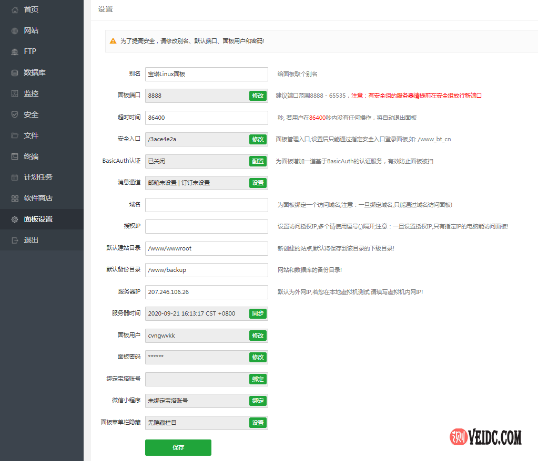Viewport: 538px width, 461px height.
Task: Click the terminal icon for 终端
Action: tap(15, 156)
